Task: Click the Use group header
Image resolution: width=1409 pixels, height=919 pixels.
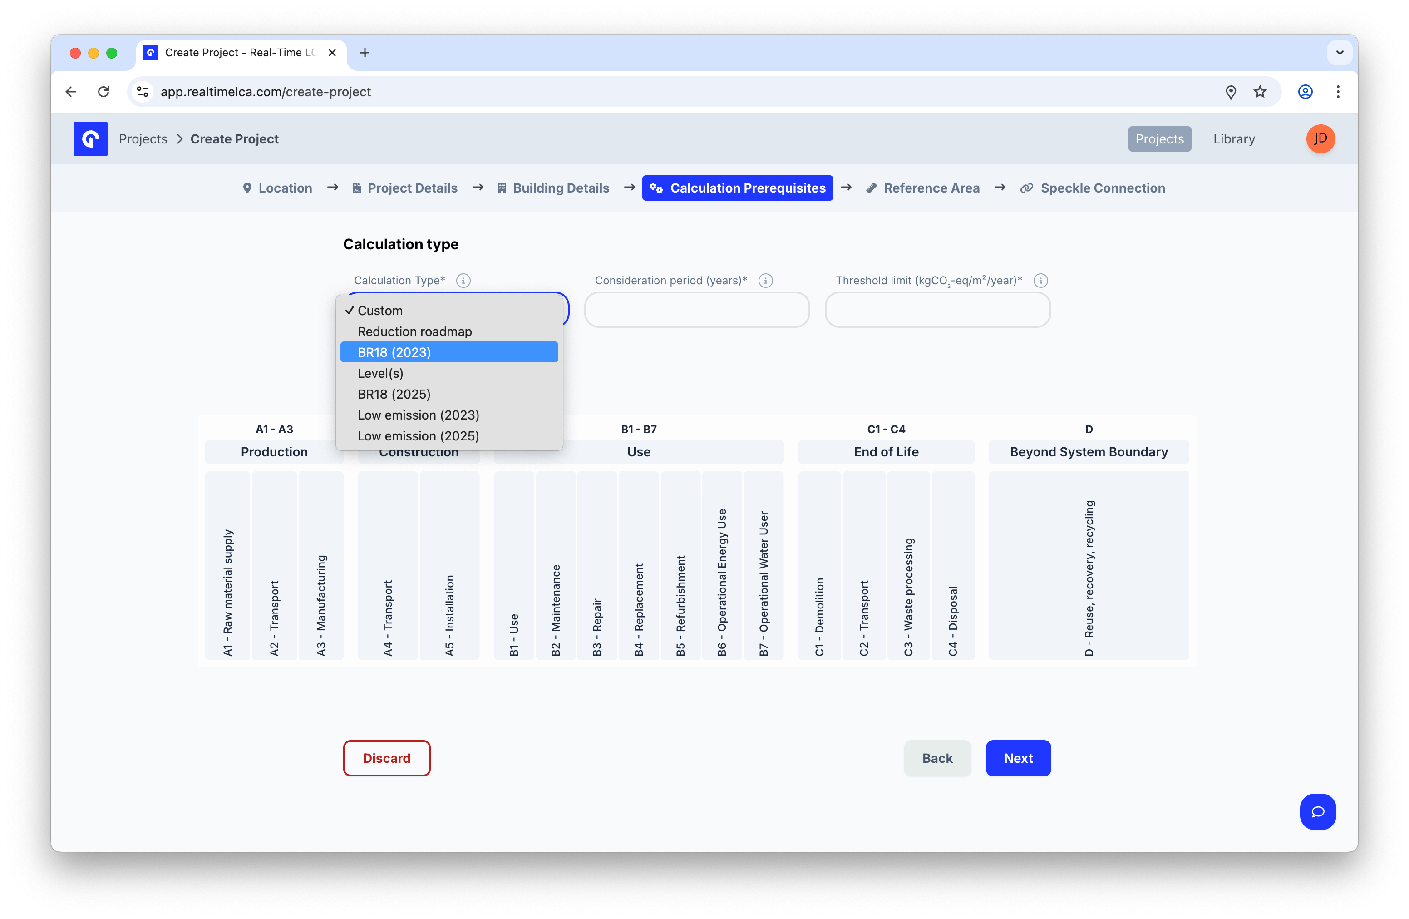Action: tap(639, 452)
